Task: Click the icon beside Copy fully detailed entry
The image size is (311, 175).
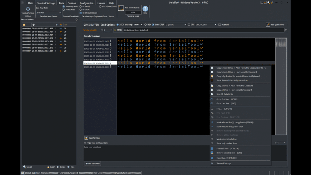Action: (x=212, y=76)
